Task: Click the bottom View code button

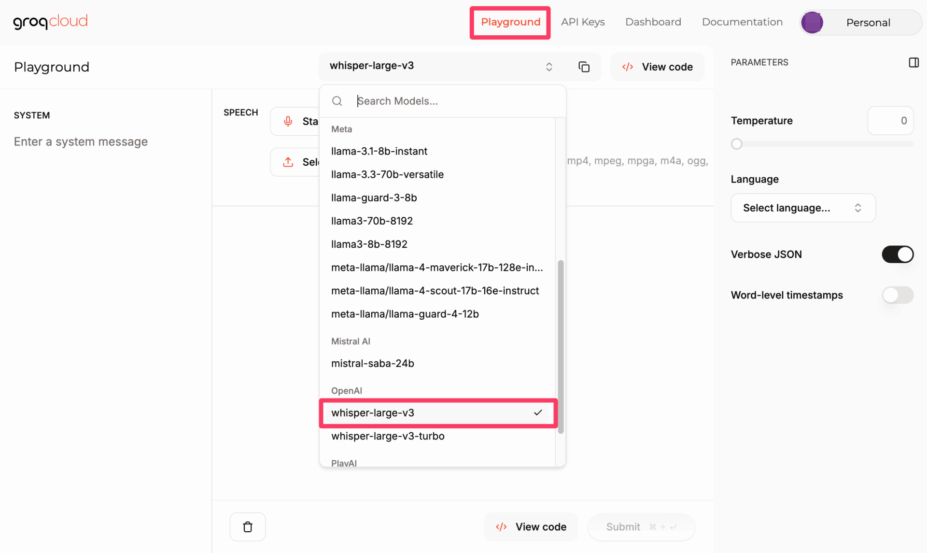Action: 531,526
